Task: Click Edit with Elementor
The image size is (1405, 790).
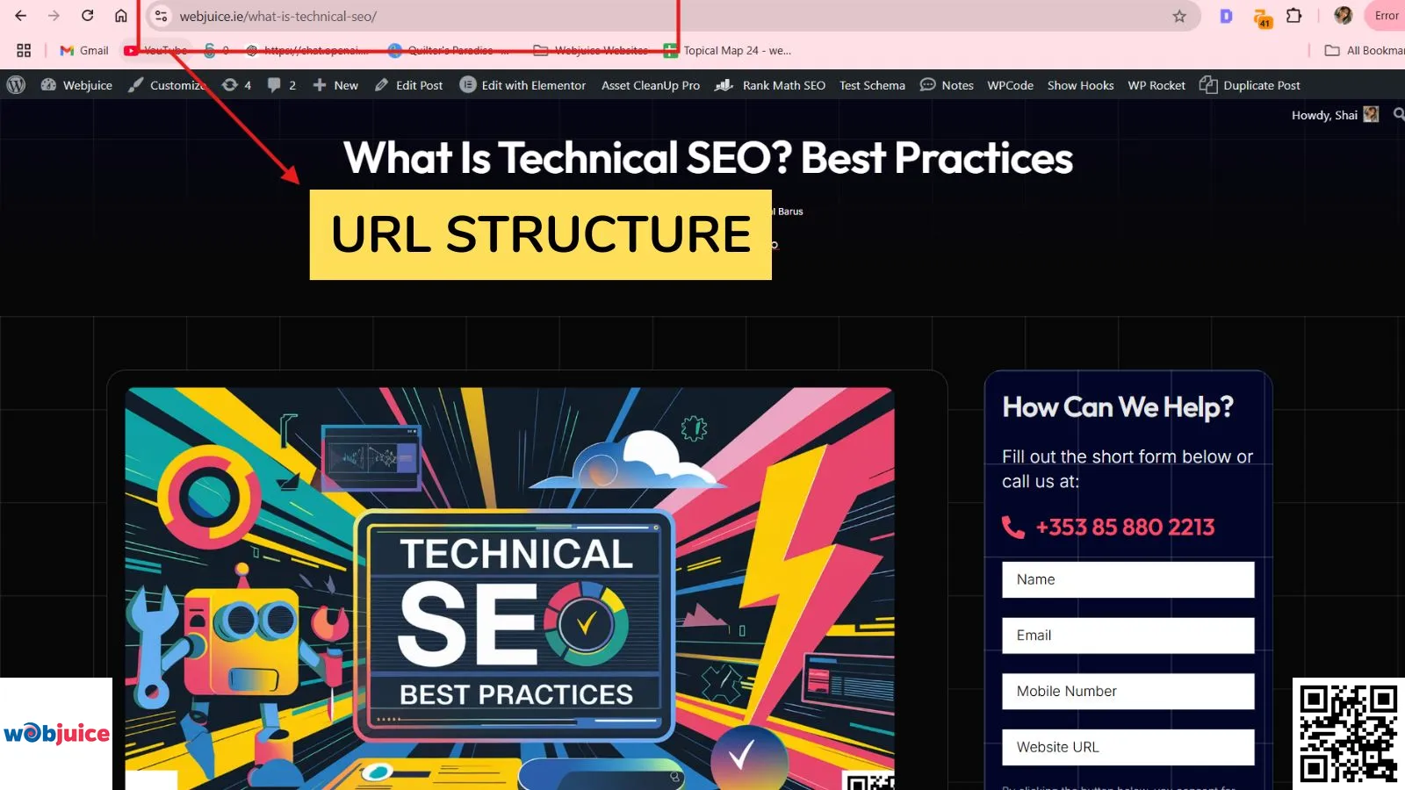Action: click(x=522, y=85)
